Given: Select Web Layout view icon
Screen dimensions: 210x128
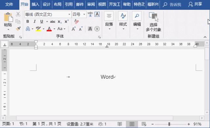Looking at the screenshot, I should (x=144, y=124).
